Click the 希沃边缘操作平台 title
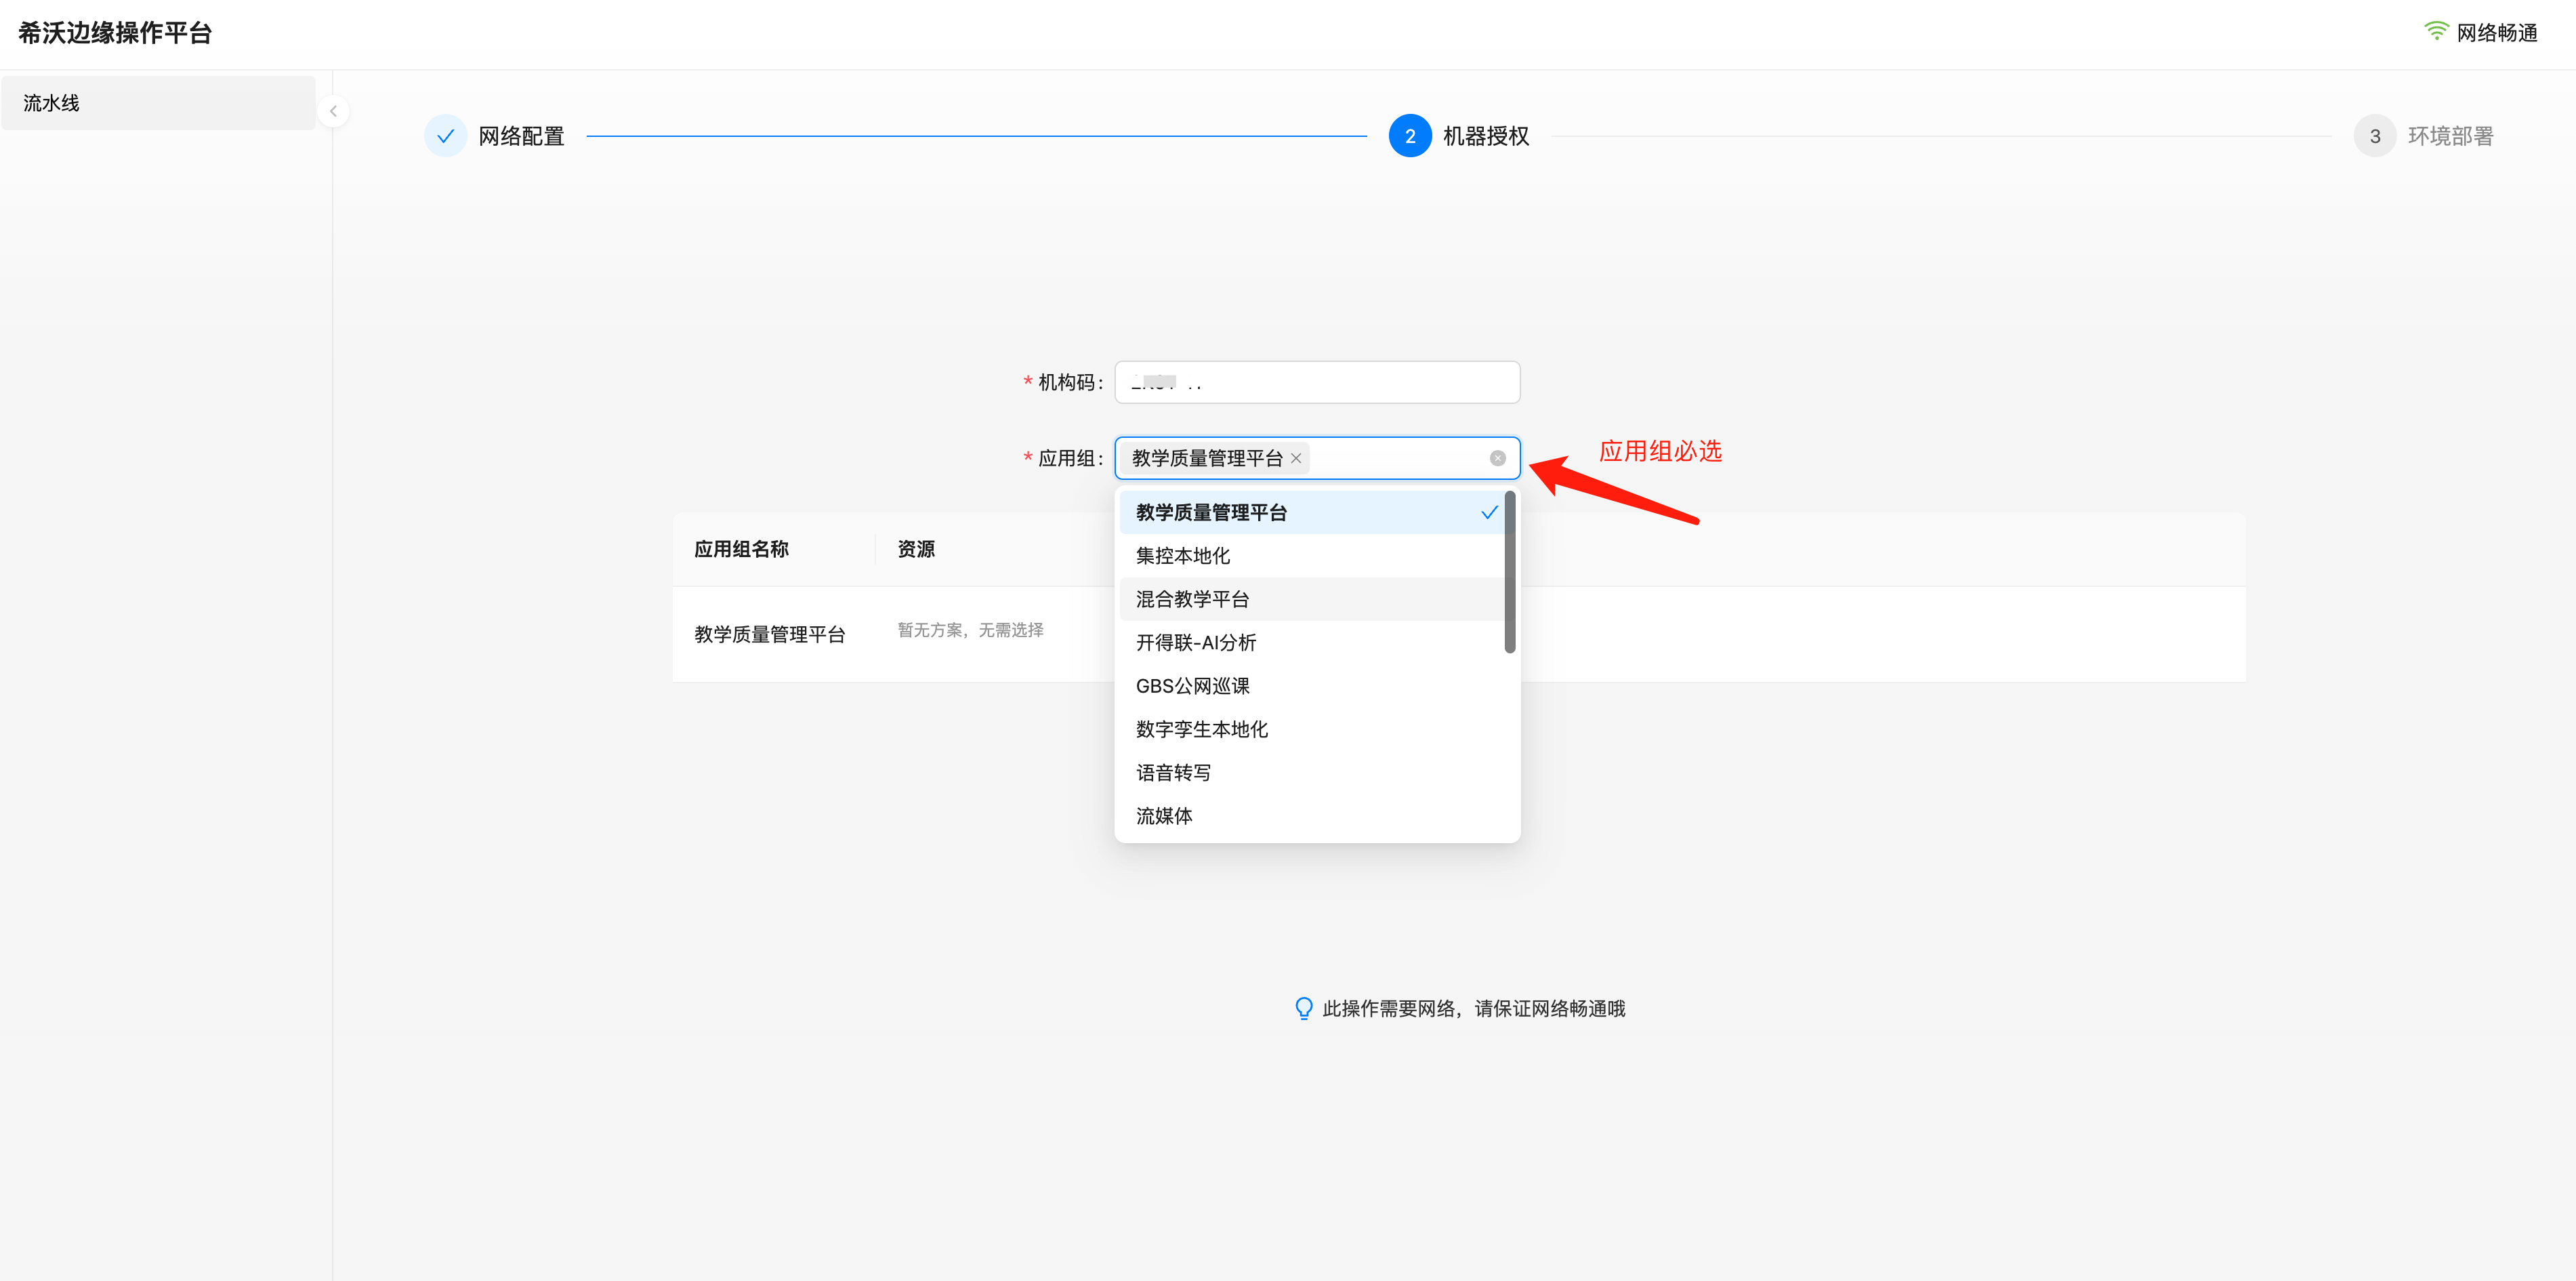This screenshot has width=2576, height=1281. pos(115,33)
